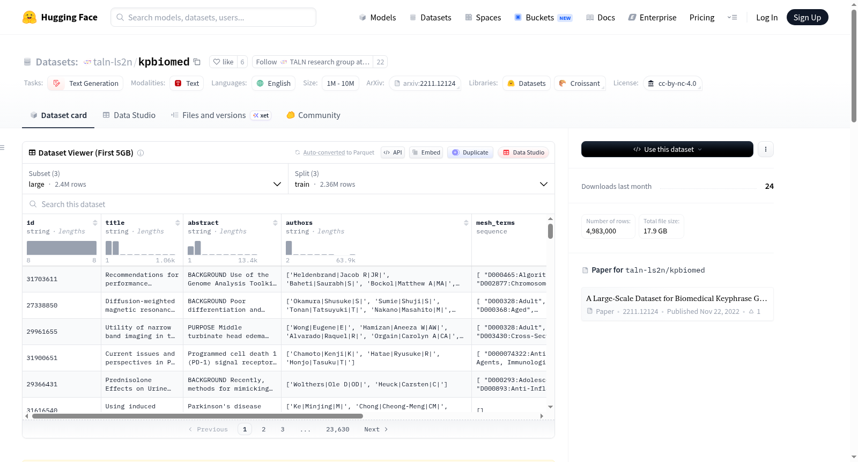The height and width of the screenshot is (462, 858).
Task: Click the Text Generation task tag
Action: (86, 83)
